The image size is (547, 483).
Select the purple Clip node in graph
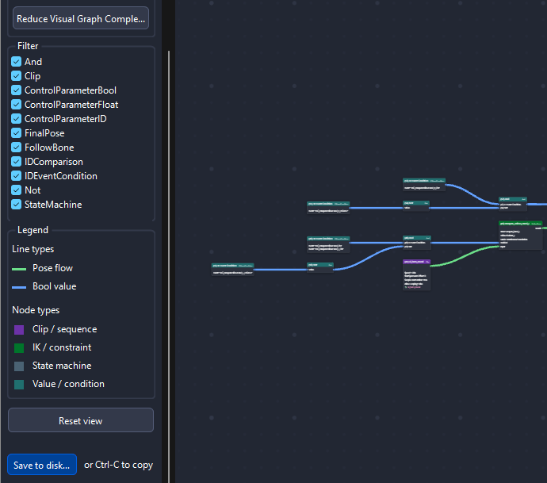pos(416,274)
